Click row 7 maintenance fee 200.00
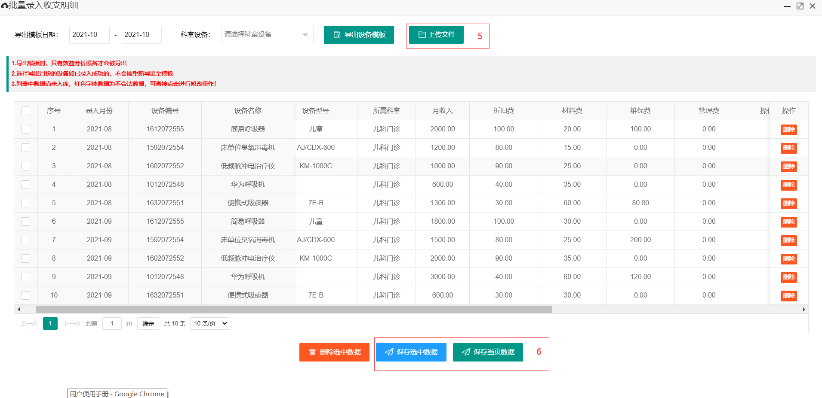 pyautogui.click(x=640, y=240)
